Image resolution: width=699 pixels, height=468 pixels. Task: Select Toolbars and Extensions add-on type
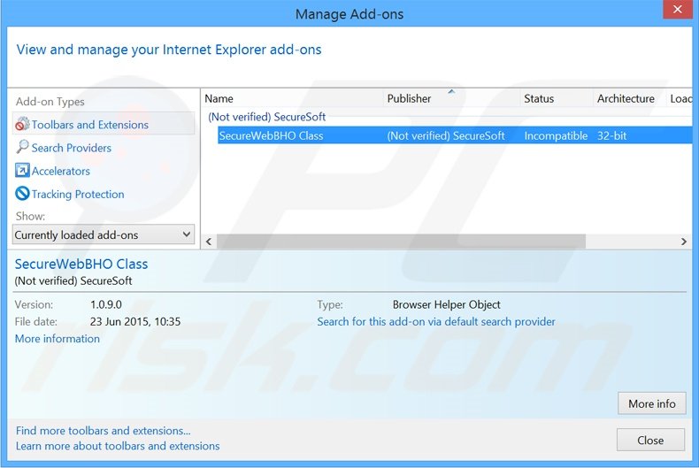[104, 125]
